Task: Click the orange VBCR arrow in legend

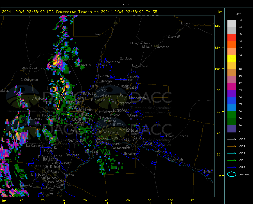Action: [x=232, y=146]
